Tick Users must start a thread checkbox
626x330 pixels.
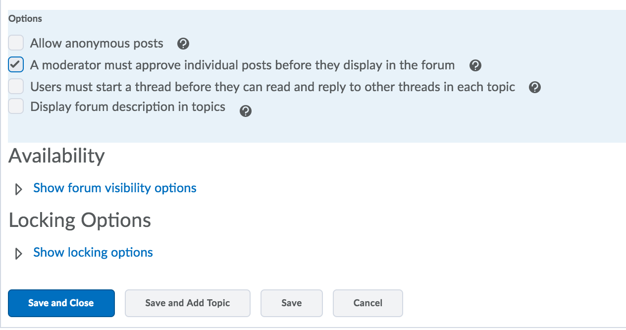(x=16, y=87)
